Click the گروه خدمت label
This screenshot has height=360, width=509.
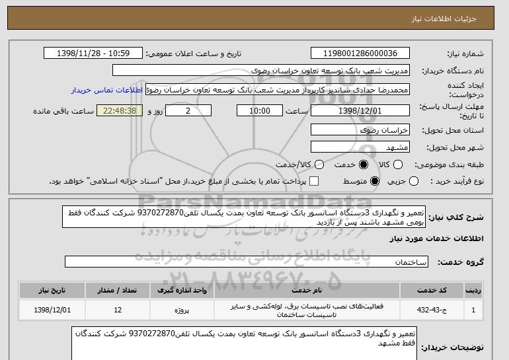pos(461,262)
